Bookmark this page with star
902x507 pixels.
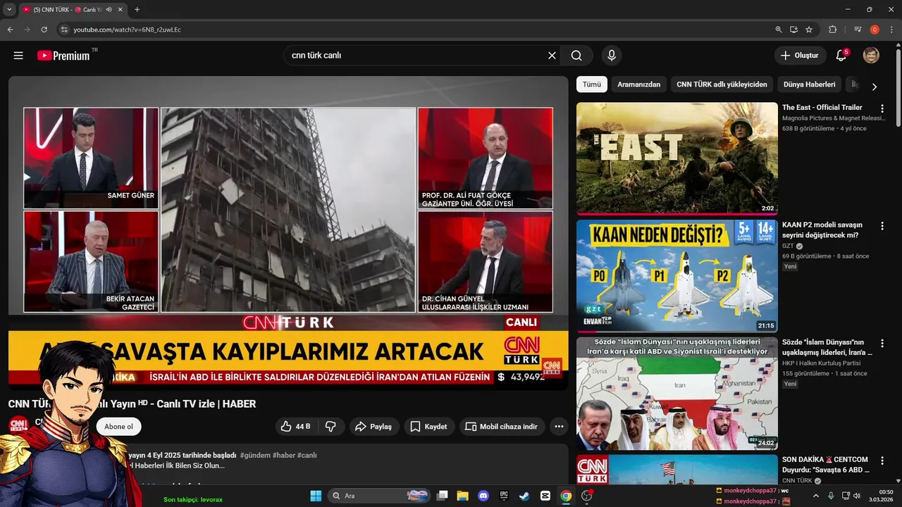pos(809,30)
